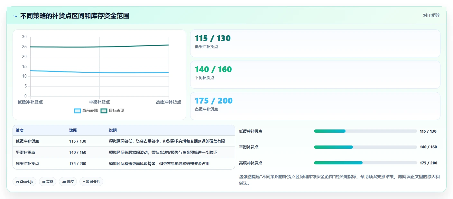Click description starting 模拟区间覆盖更高风险
Screen dimensions: 453x199
click(x=159, y=163)
